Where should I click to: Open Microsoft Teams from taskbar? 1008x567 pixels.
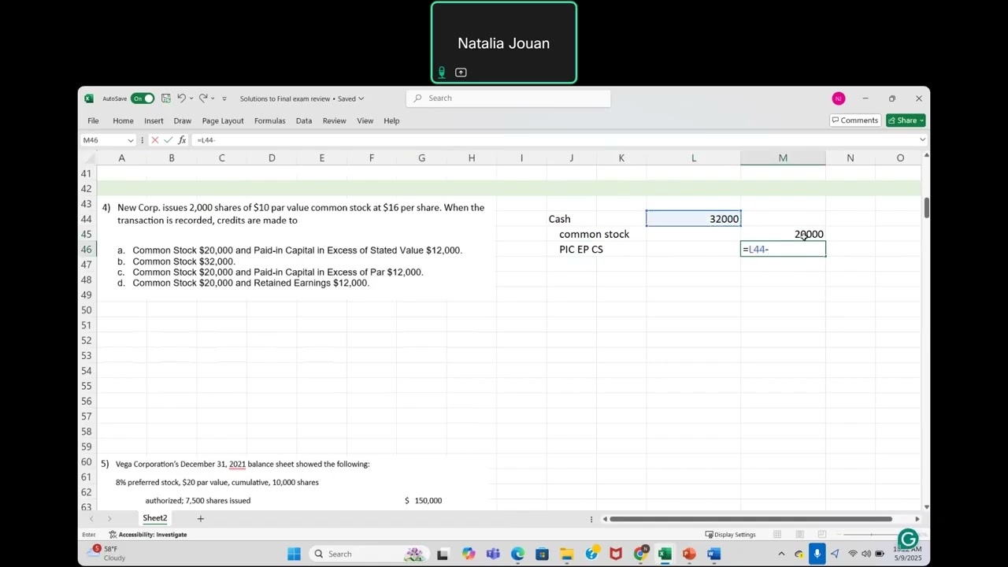493,554
